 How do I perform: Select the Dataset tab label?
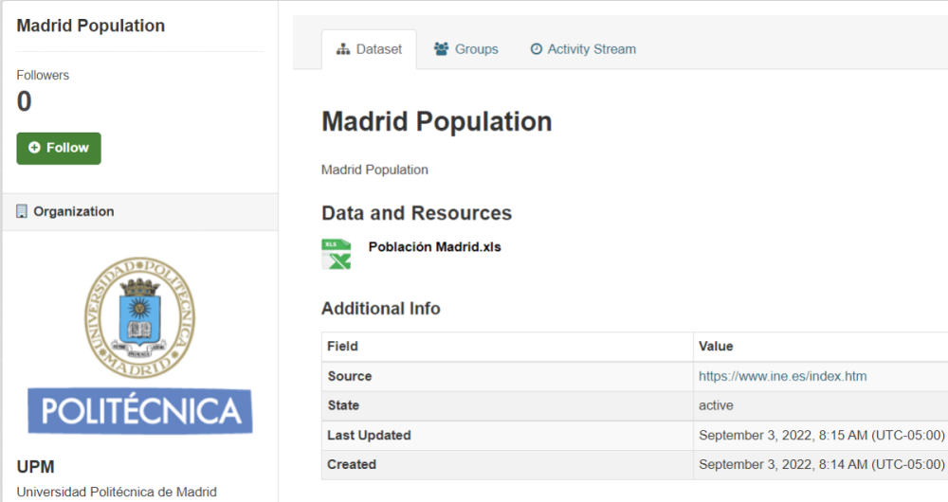(x=378, y=49)
